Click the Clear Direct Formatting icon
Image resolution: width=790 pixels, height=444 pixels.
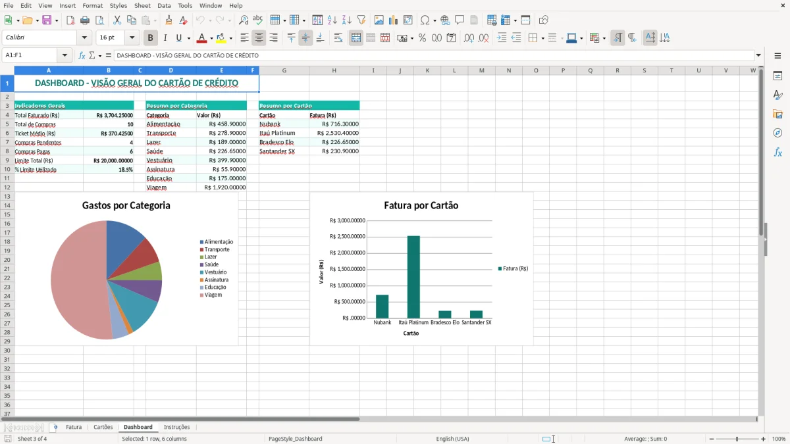click(x=183, y=20)
